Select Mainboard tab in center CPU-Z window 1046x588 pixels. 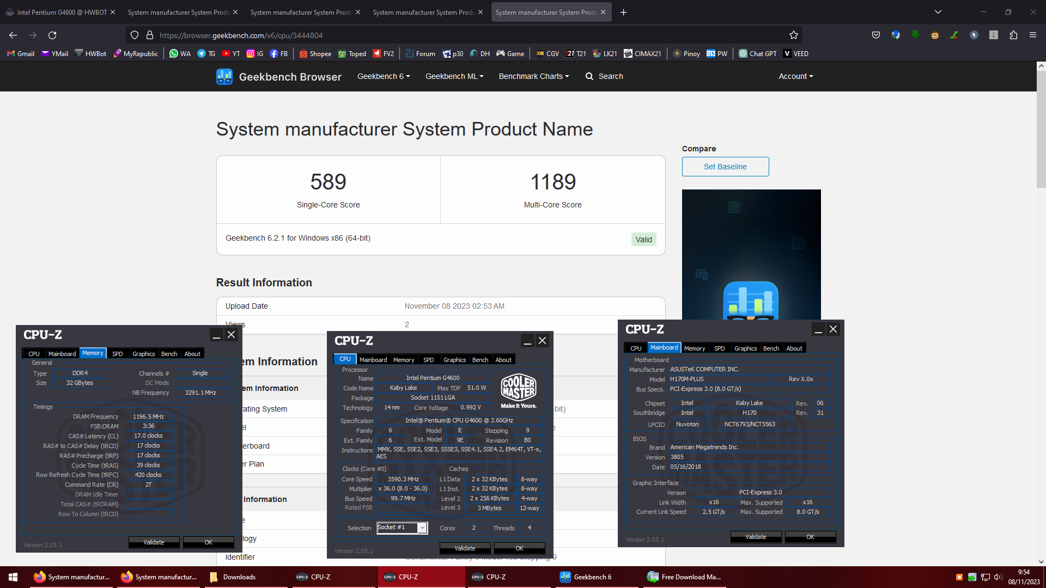373,360
